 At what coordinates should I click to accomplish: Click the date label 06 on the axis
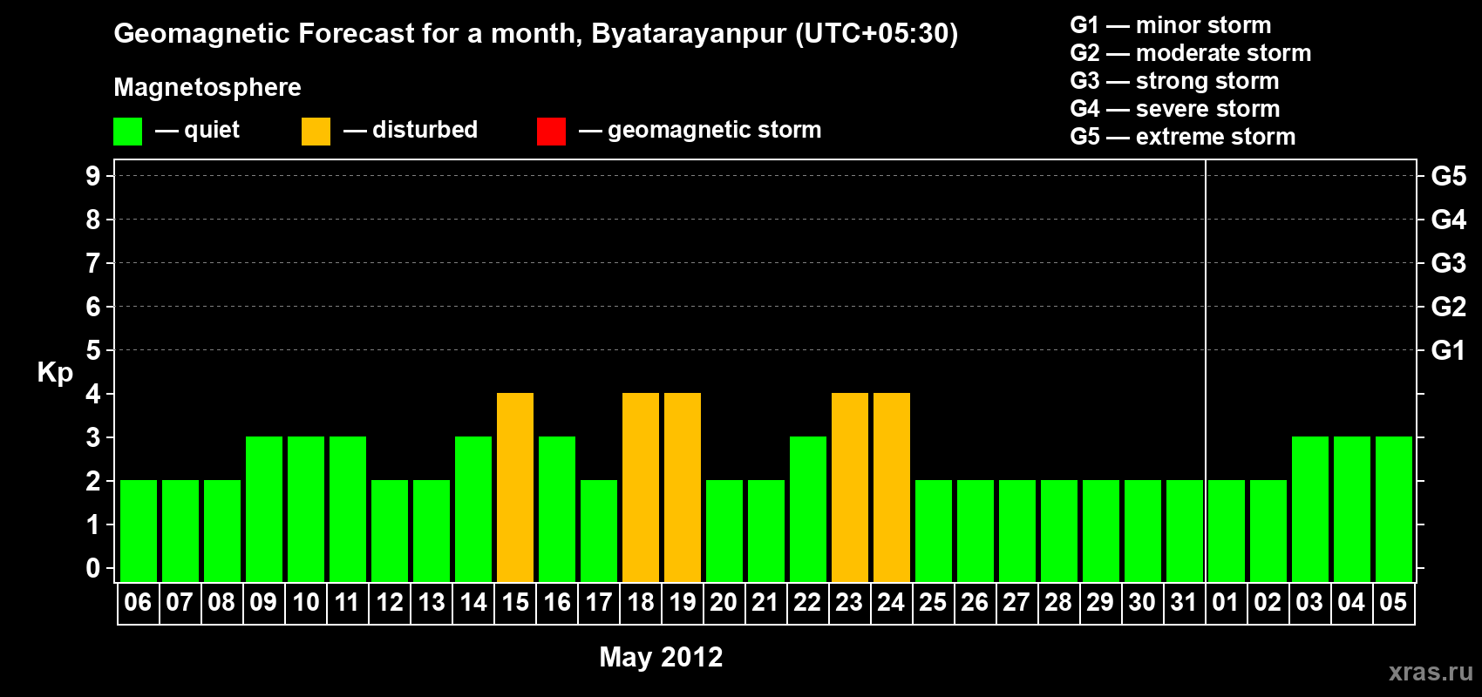(x=138, y=602)
